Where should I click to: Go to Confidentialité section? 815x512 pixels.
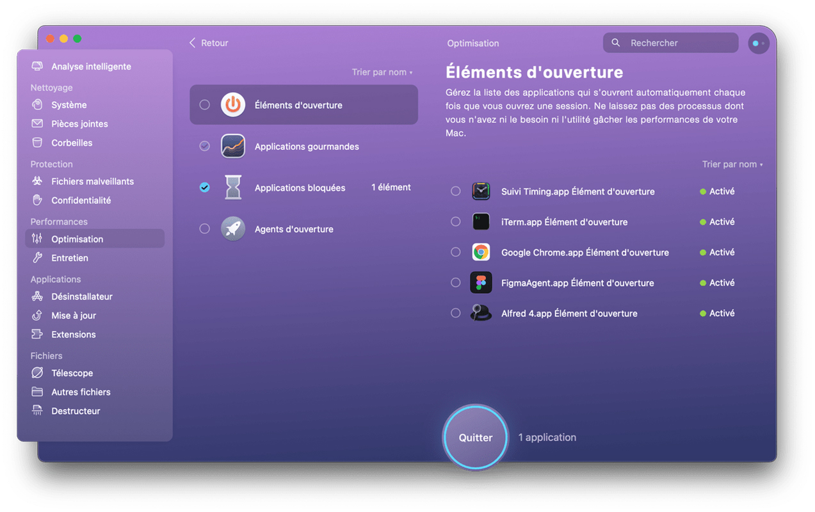click(x=95, y=200)
